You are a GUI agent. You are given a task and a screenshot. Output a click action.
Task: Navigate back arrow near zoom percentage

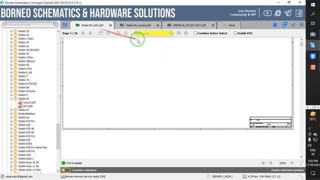tap(263, 163)
